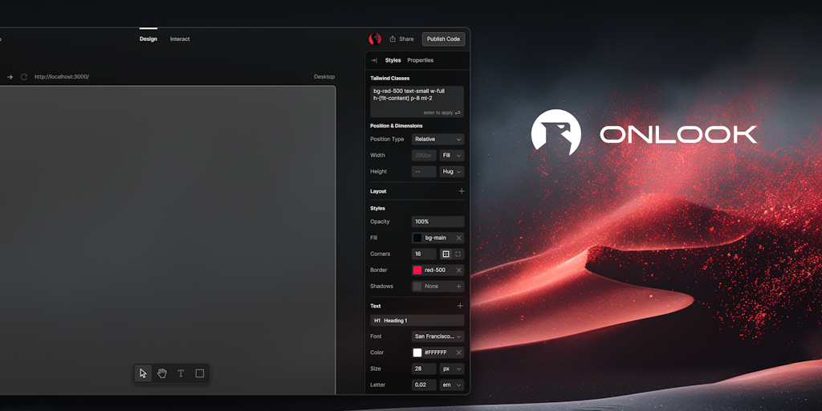Click the ONLOOK bird logo

tap(555, 133)
